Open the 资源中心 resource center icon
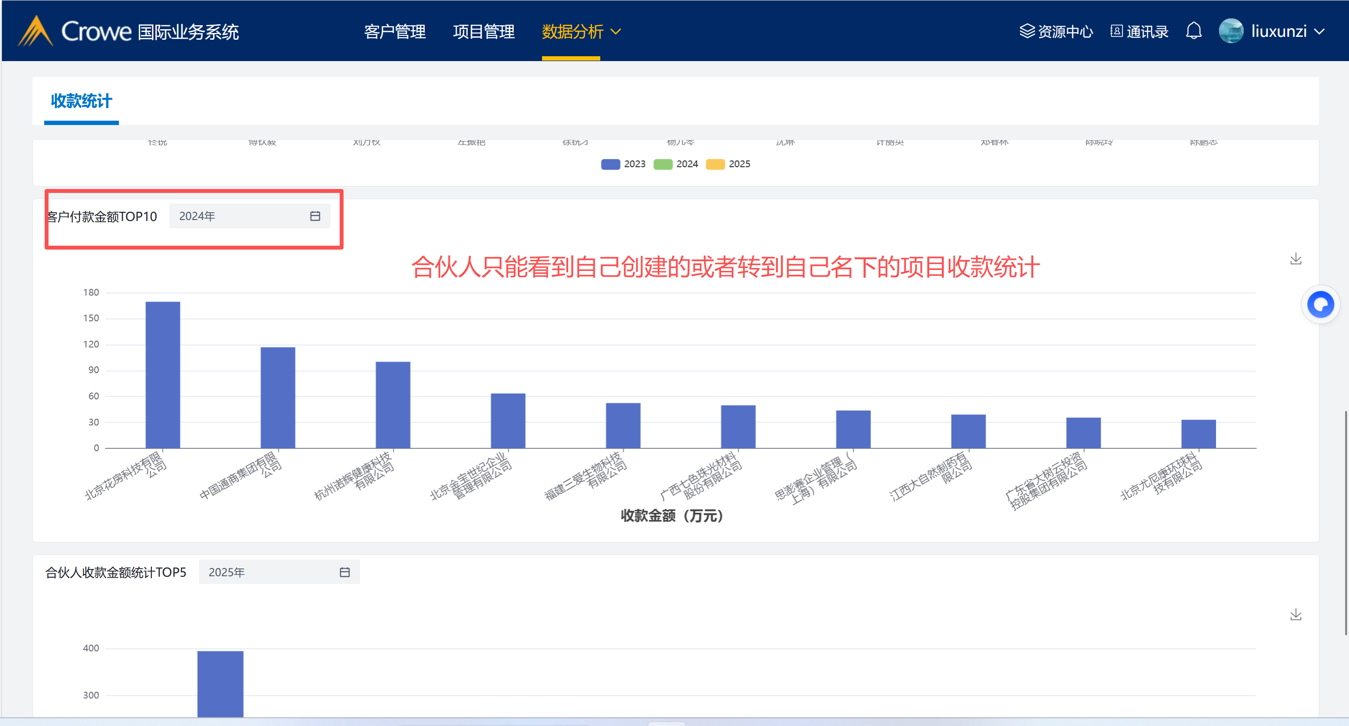 coord(1027,32)
